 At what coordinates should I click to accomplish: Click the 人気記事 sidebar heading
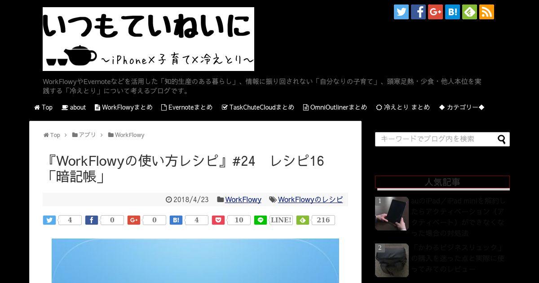[x=442, y=182]
